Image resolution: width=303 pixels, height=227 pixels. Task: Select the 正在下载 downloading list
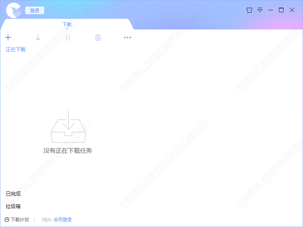16,49
